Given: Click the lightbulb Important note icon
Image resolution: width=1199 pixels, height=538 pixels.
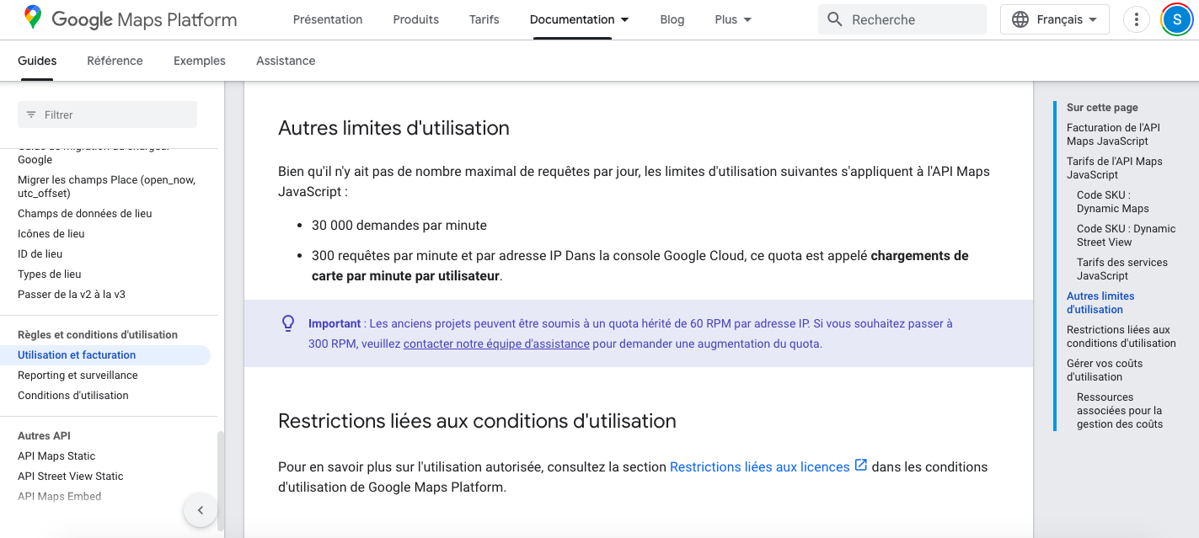Looking at the screenshot, I should click(288, 323).
